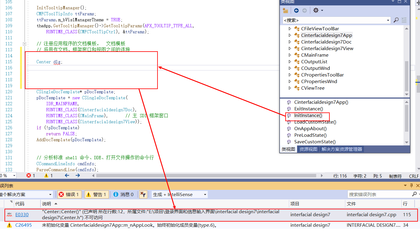Select the CFileViewToolBar class icon
Viewport: 420px width, 242px height.
pyautogui.click(x=297, y=29)
